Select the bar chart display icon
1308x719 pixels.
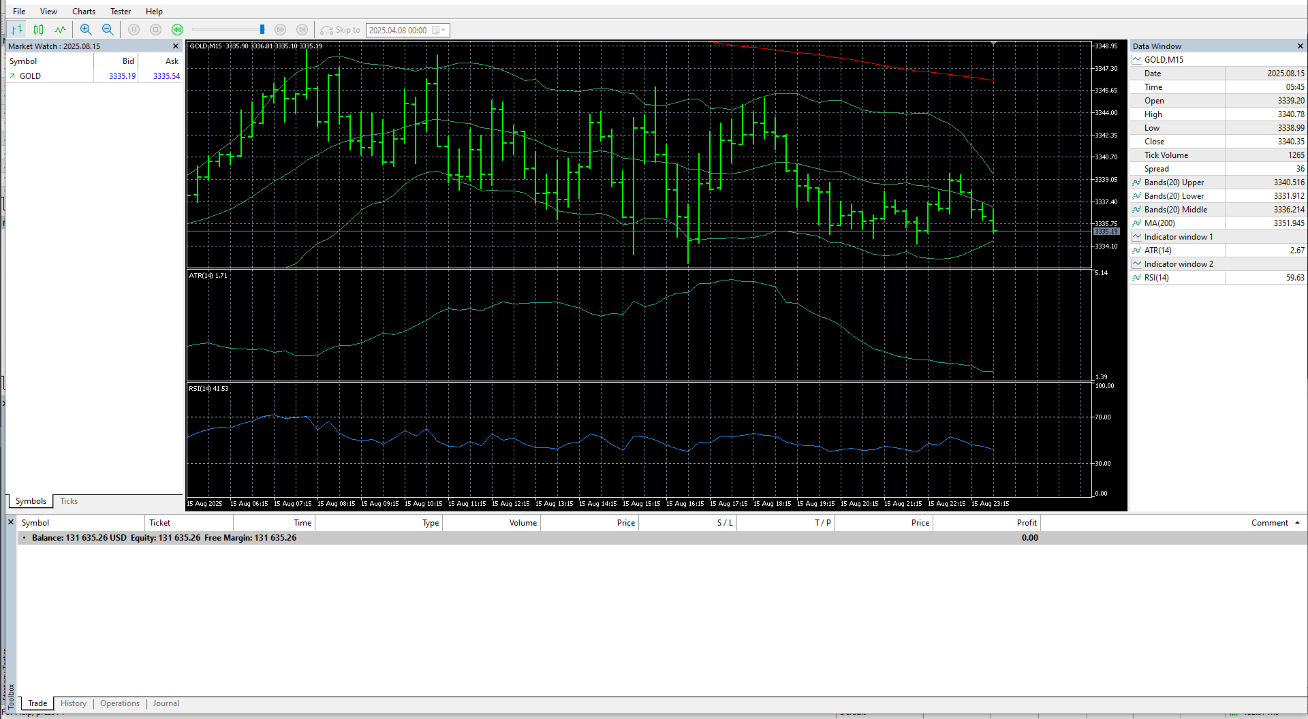tap(16, 30)
